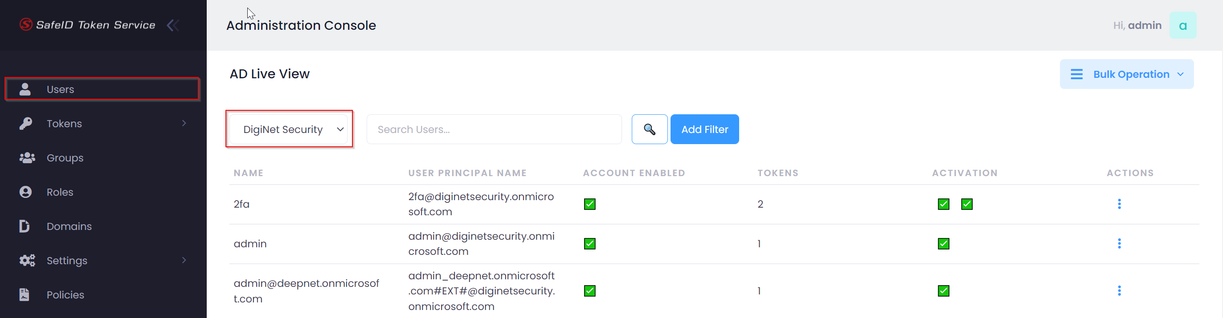Toggle Account Enabled checkbox for admin
Screen dimensions: 1223x318
click(x=589, y=244)
